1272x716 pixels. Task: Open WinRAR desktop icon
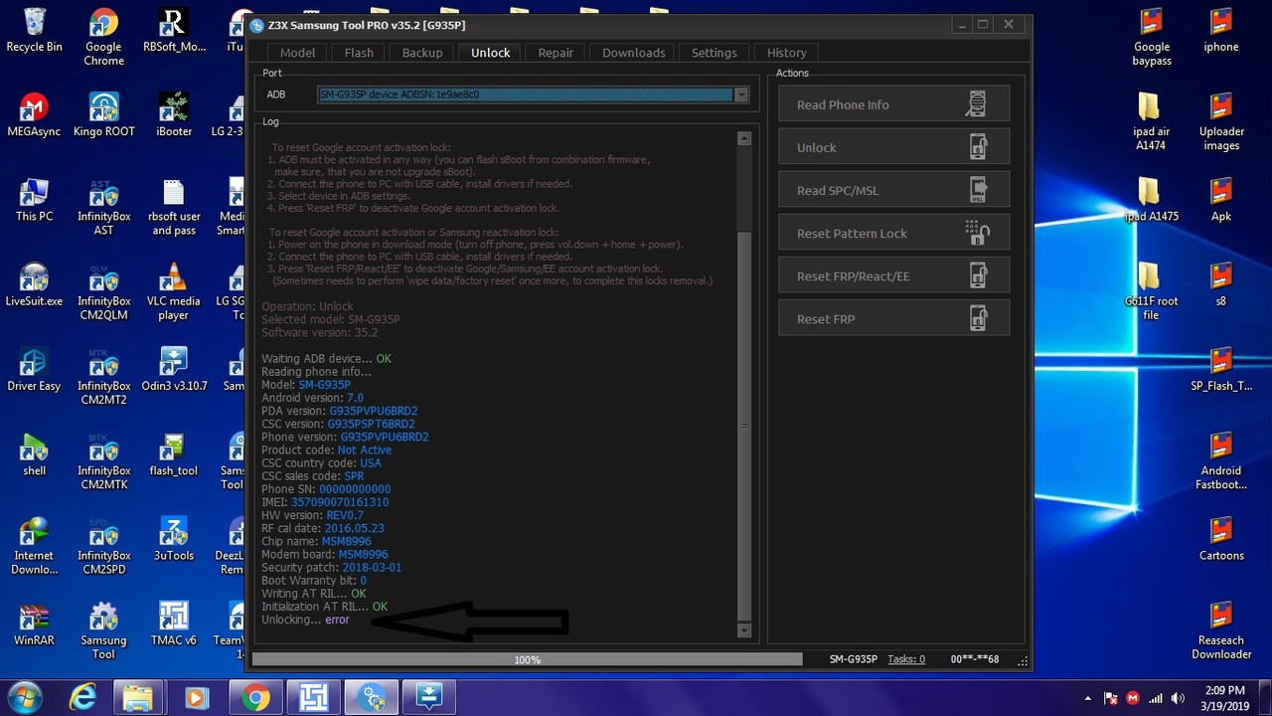34,624
